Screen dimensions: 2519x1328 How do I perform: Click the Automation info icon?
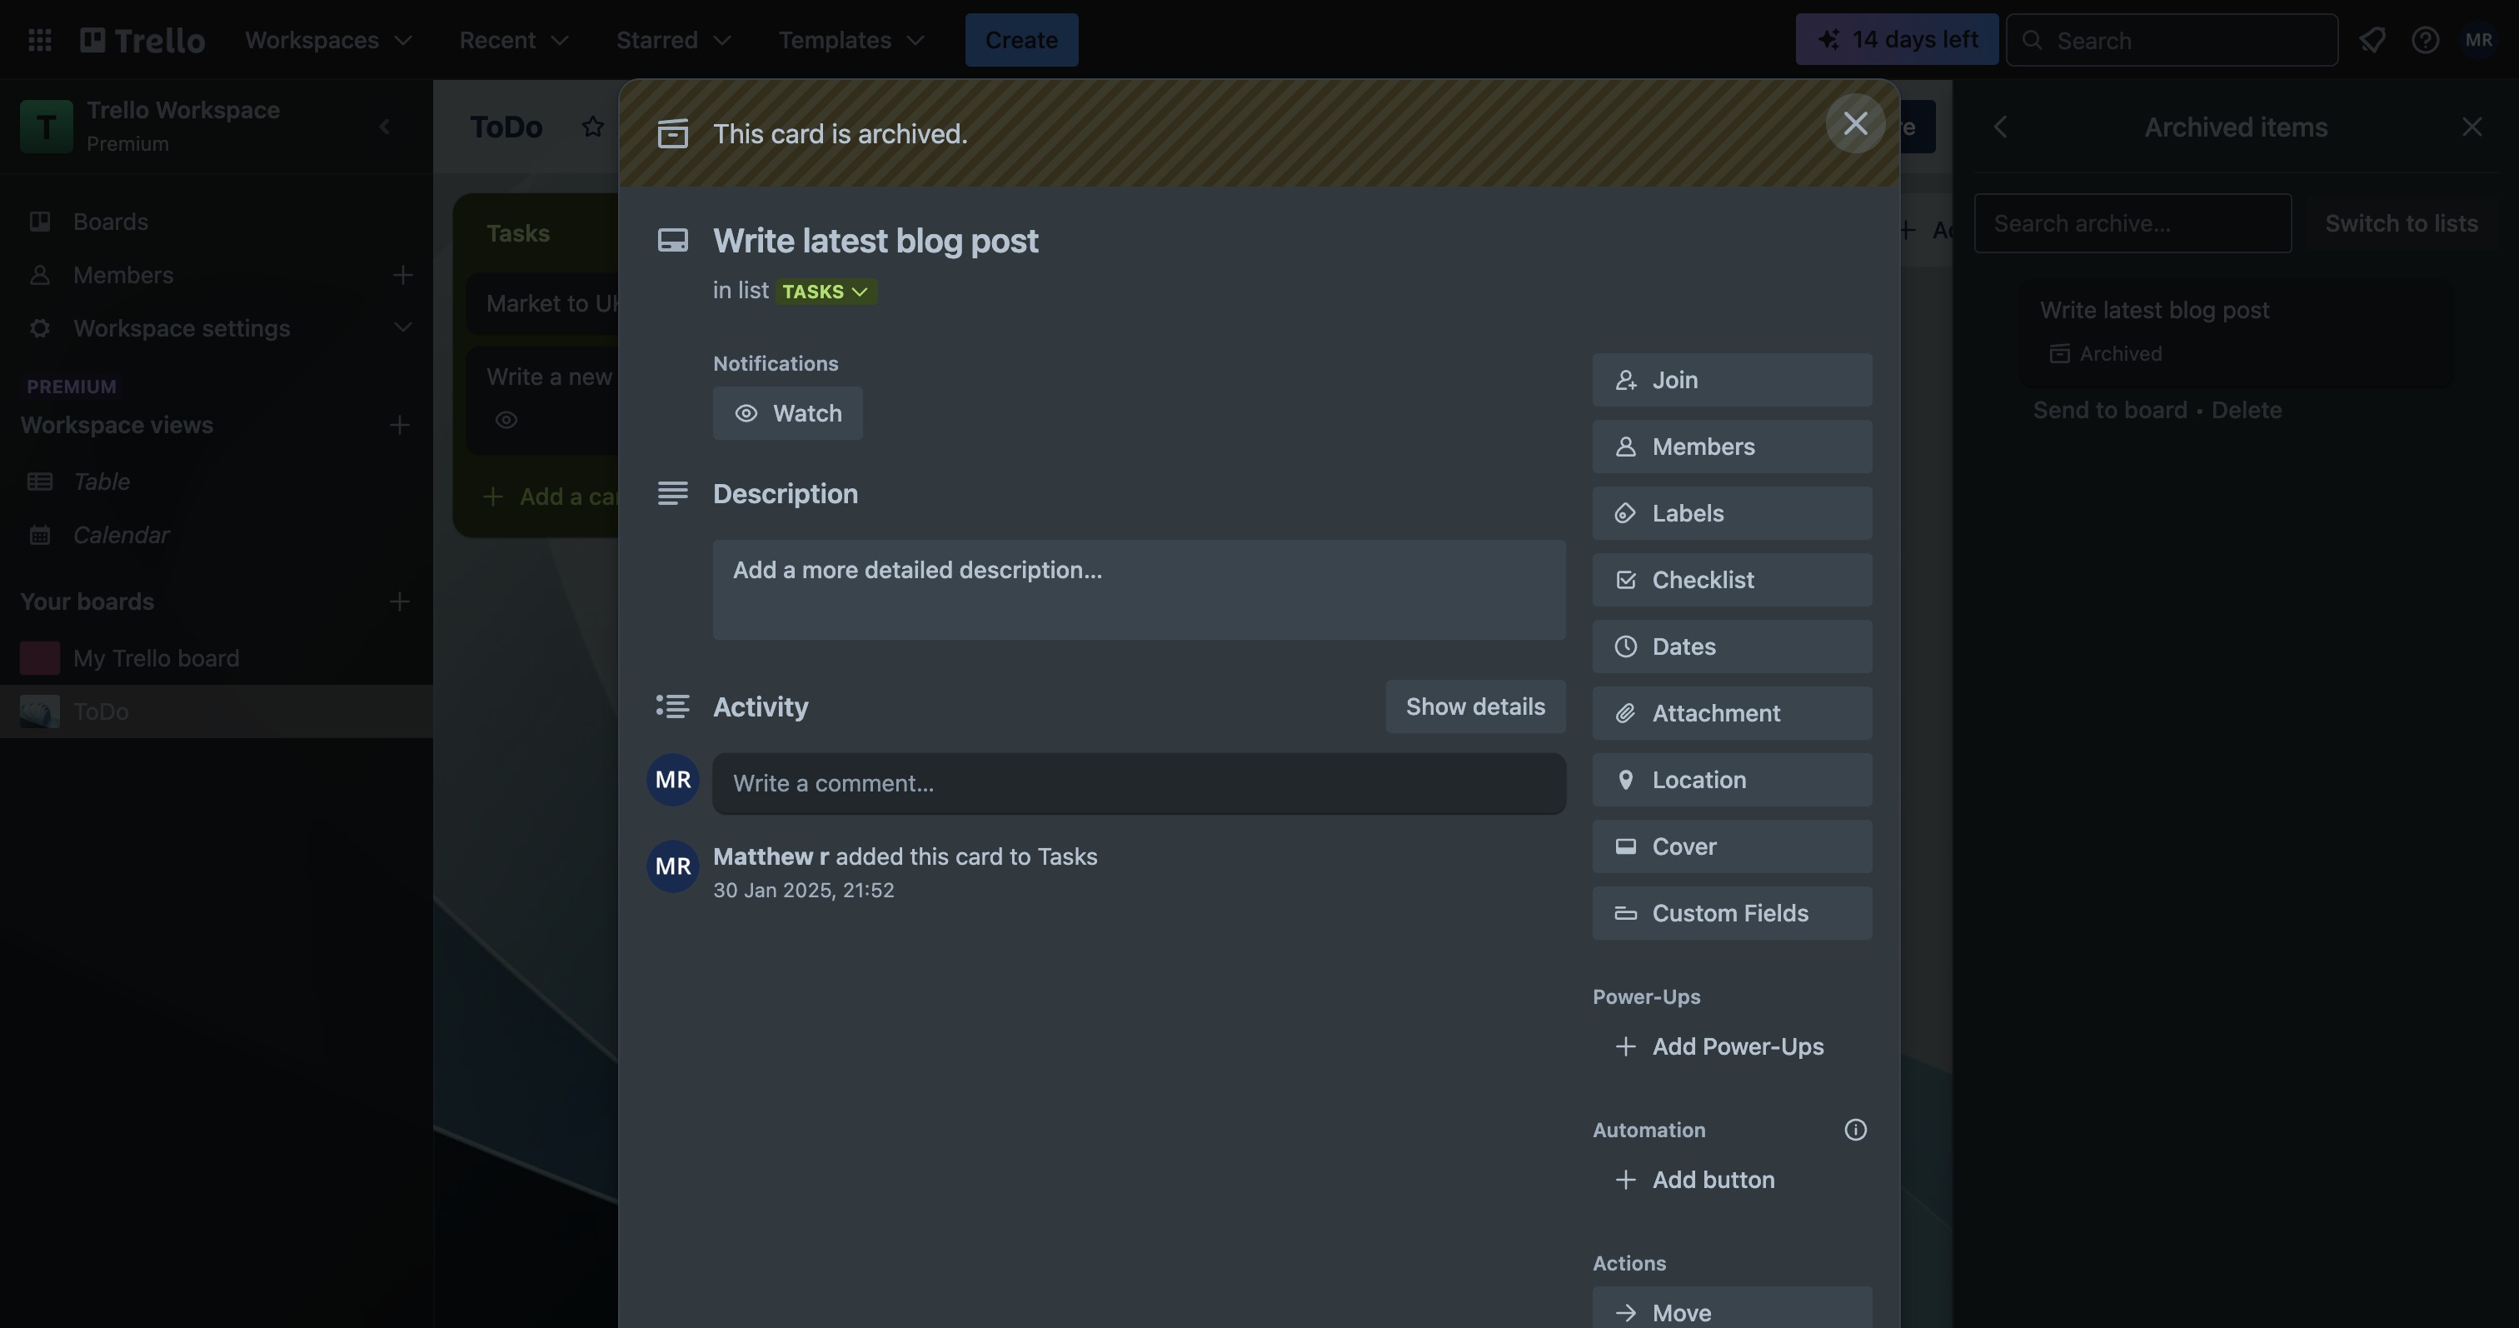point(1855,1130)
